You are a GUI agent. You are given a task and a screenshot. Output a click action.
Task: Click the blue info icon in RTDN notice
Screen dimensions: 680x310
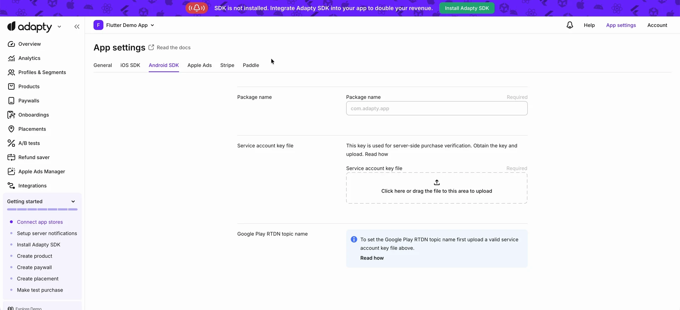354,240
